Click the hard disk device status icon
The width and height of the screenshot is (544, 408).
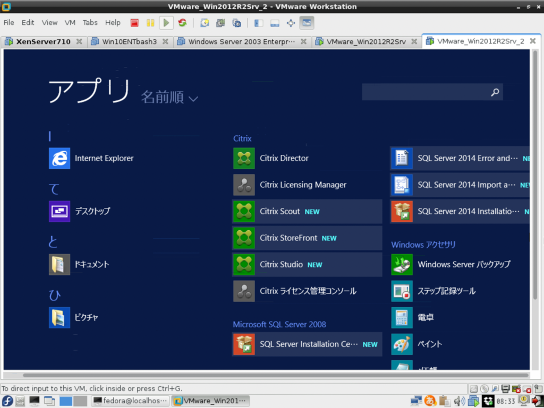click(x=473, y=389)
